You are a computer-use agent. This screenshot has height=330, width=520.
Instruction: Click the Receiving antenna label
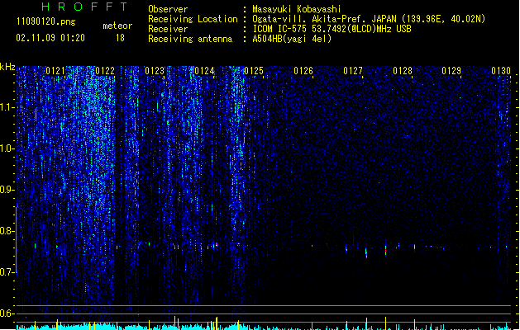pyautogui.click(x=190, y=39)
